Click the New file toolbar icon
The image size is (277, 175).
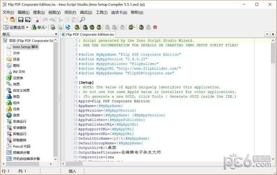pyautogui.click(x=6, y=19)
